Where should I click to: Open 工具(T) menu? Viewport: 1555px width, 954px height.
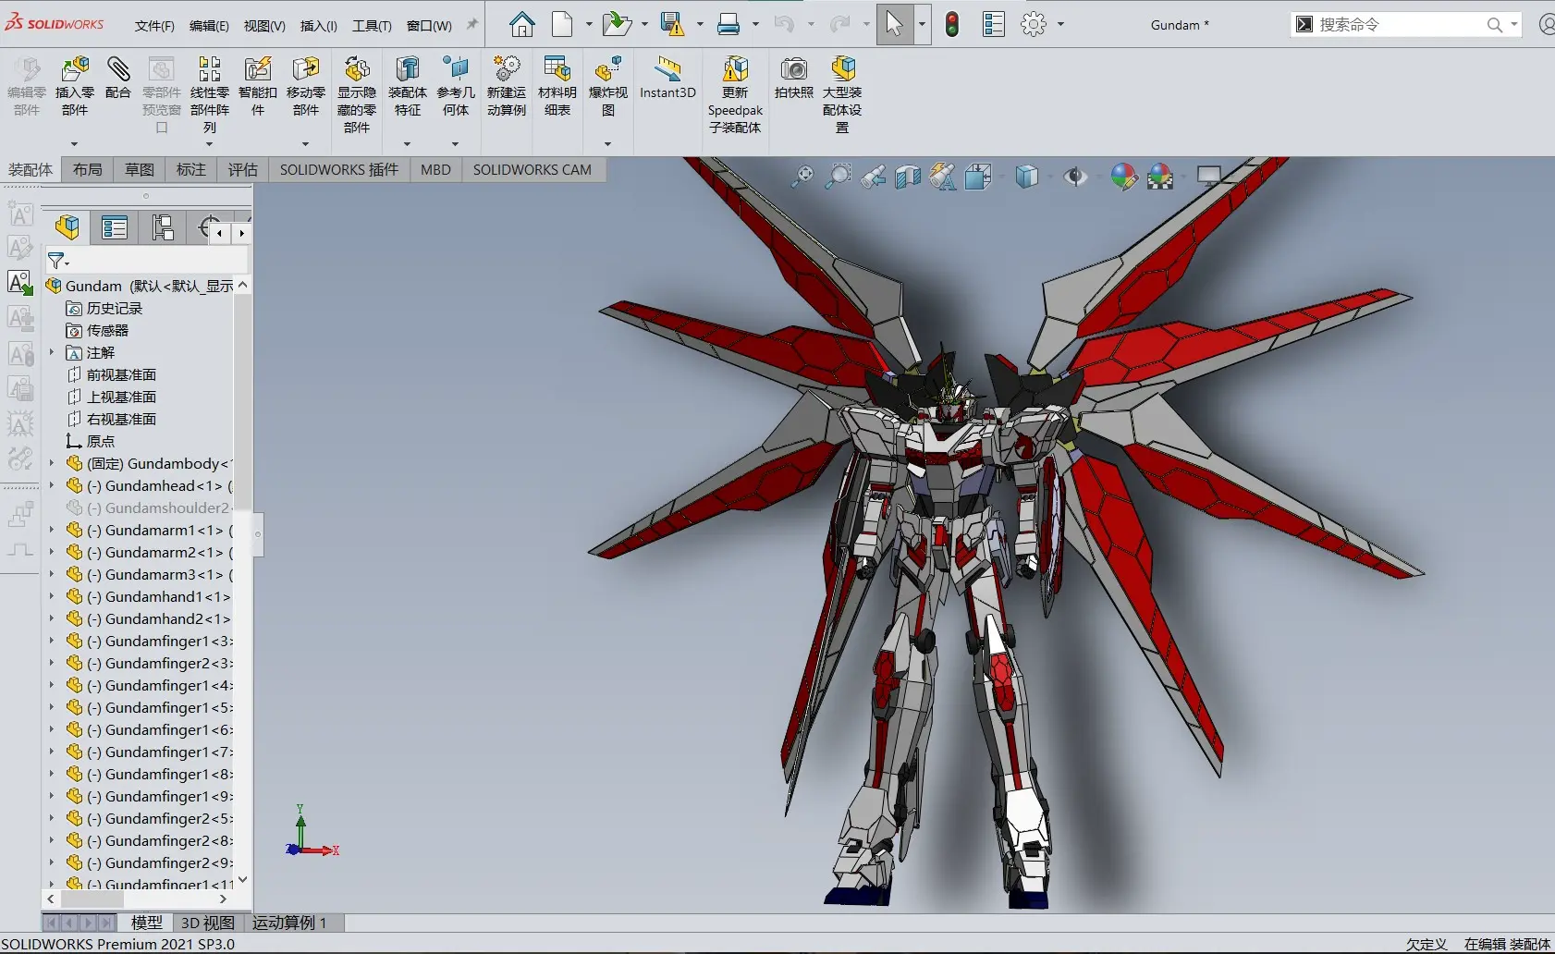tap(372, 26)
